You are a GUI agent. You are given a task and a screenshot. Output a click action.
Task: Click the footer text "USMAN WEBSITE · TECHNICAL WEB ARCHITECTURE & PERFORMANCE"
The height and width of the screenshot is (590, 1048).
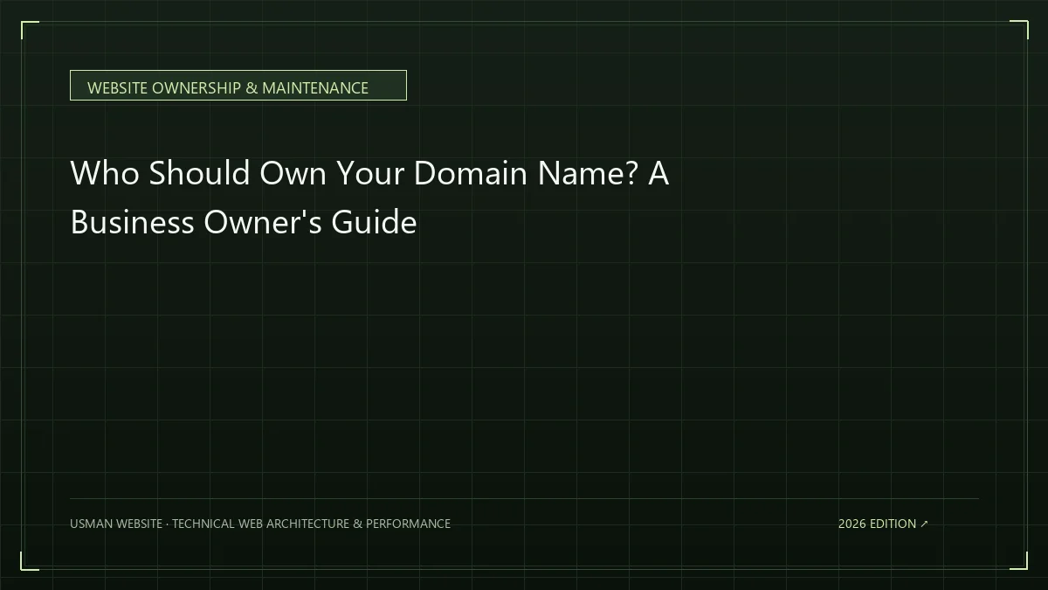point(260,524)
